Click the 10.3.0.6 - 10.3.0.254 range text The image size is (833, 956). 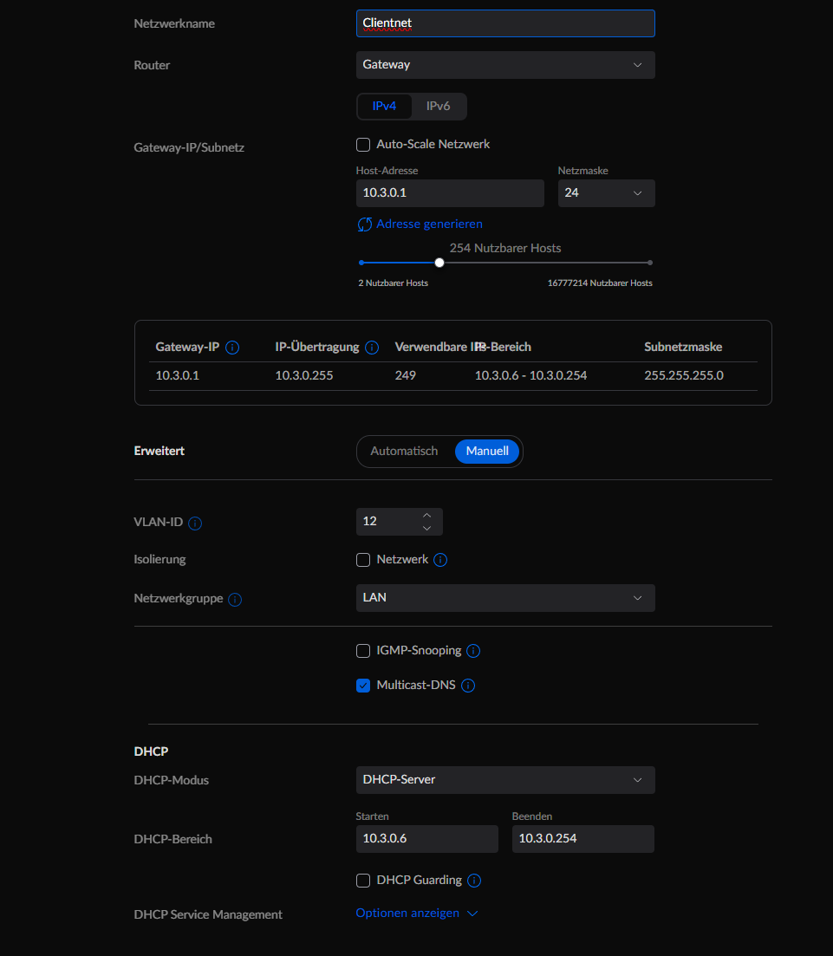531,375
